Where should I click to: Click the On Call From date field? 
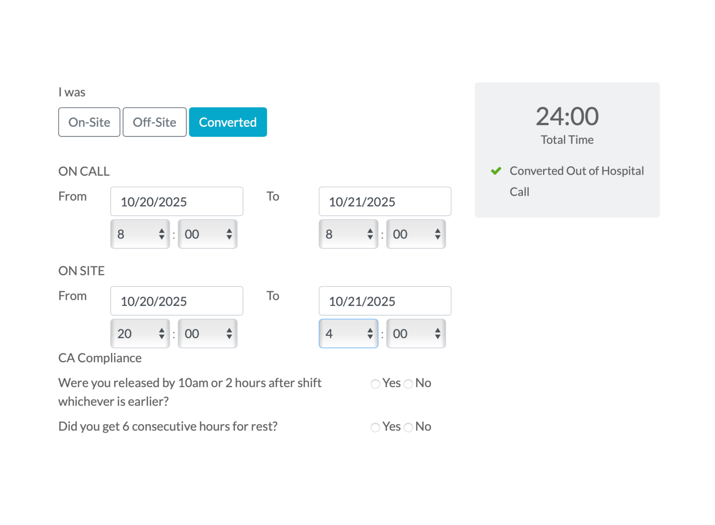click(x=176, y=201)
